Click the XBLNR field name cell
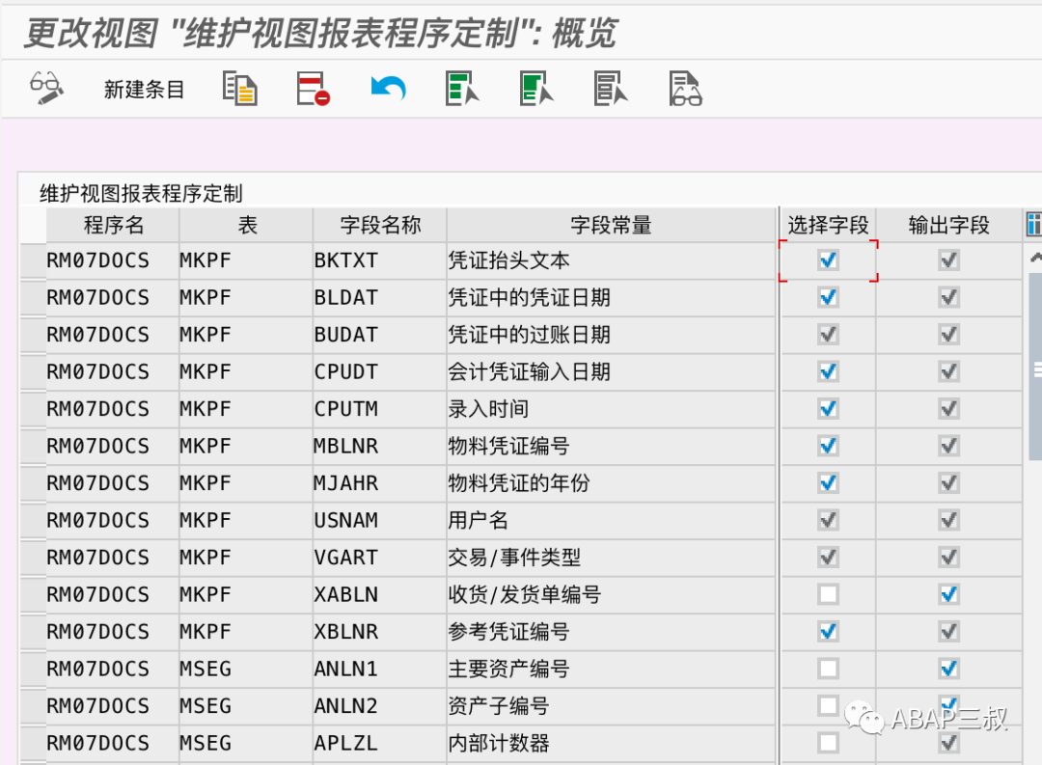The width and height of the screenshot is (1042, 765). tap(380, 632)
